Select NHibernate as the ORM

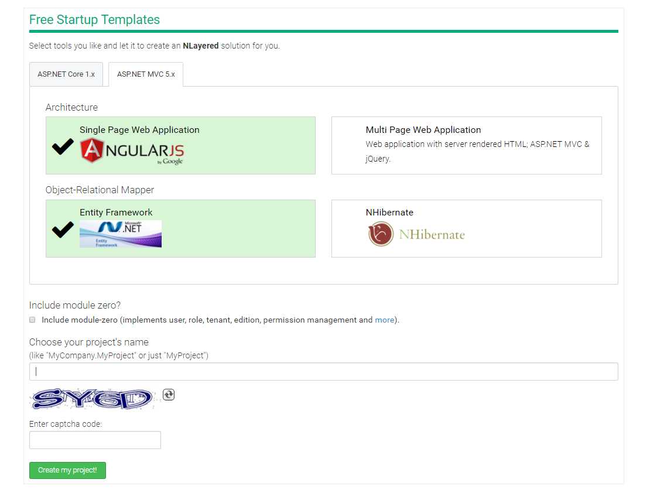(x=466, y=228)
